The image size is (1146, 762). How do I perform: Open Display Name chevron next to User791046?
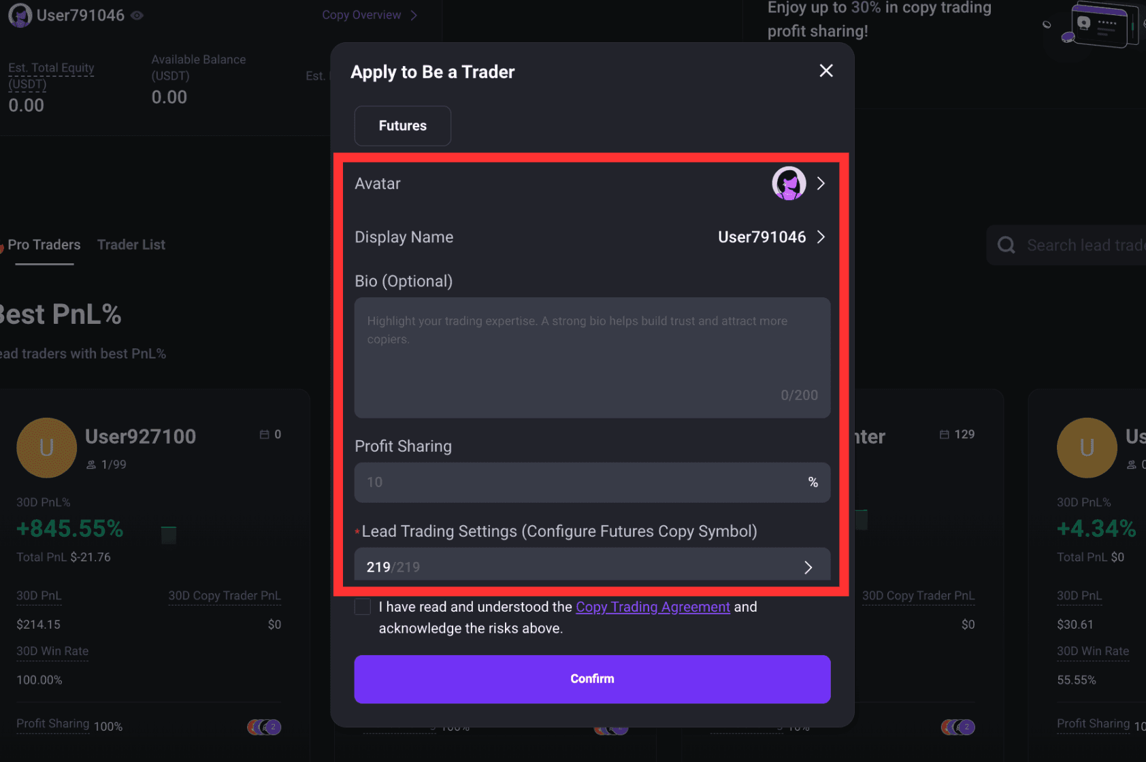(821, 237)
